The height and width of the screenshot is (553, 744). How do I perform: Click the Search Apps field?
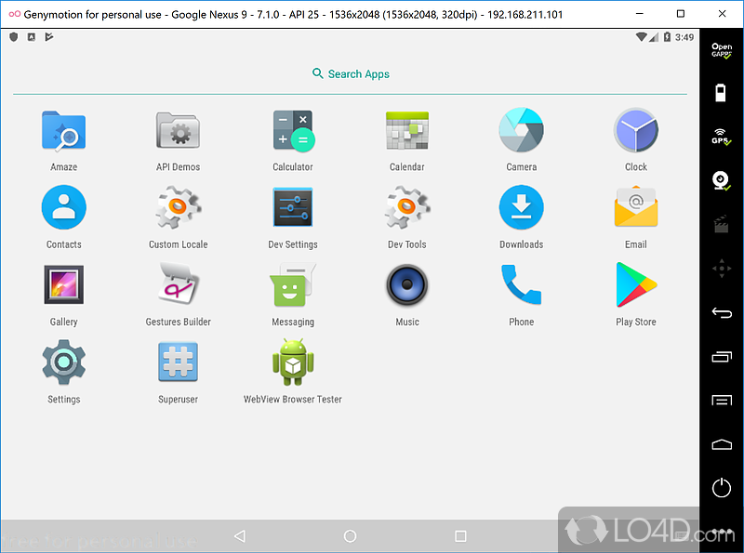pos(351,74)
